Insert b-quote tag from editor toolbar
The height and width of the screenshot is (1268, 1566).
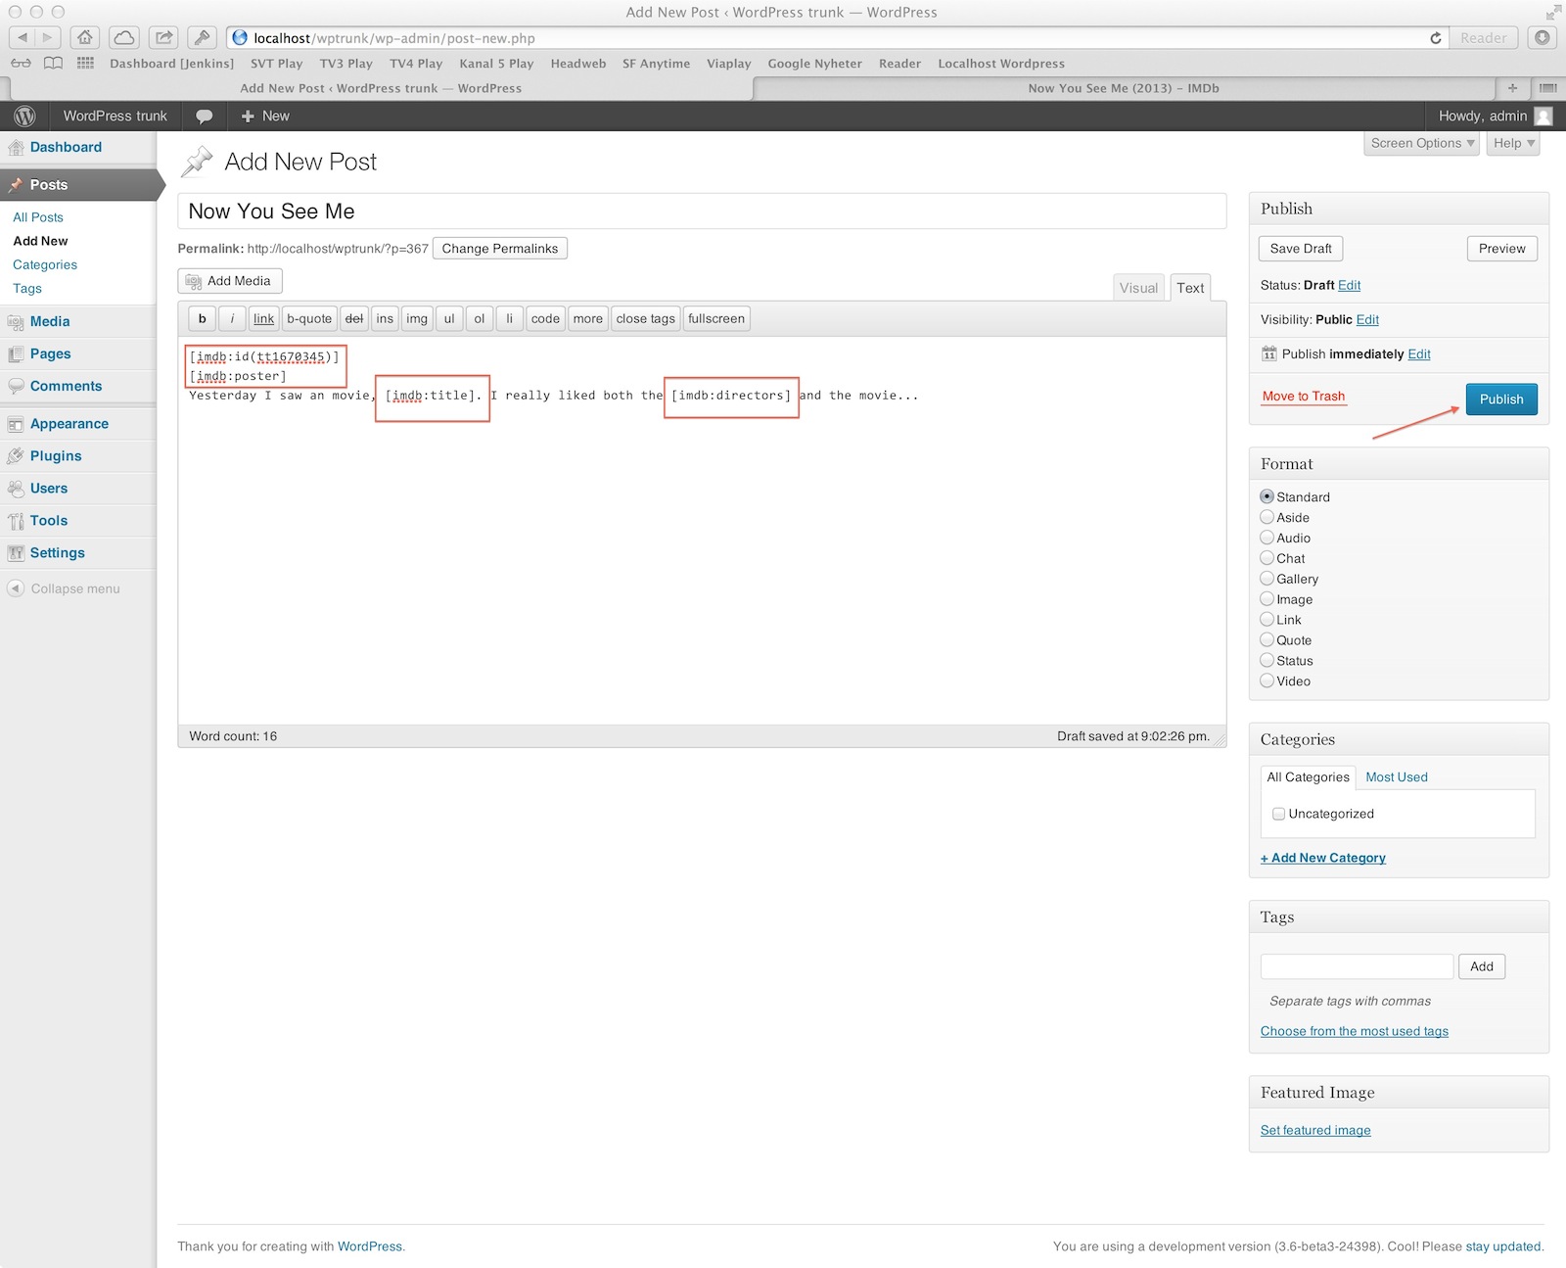point(309,318)
